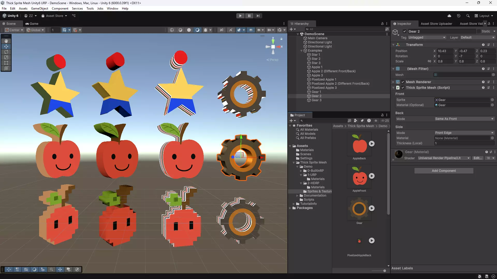The height and width of the screenshot is (279, 497).
Task: Open undo history icon
Action: coord(459,16)
